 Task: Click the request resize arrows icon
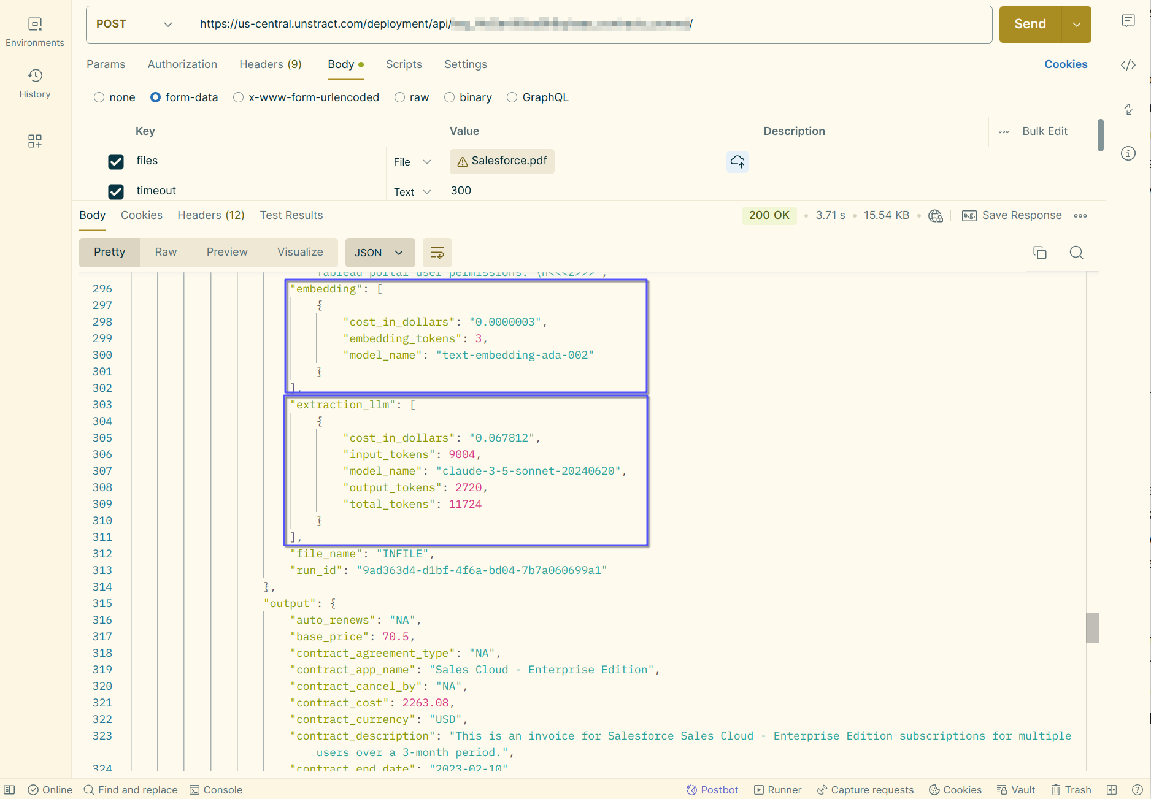point(1128,109)
